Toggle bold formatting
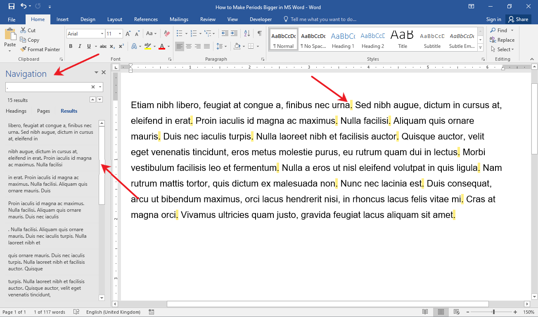538x317 pixels. pos(70,47)
